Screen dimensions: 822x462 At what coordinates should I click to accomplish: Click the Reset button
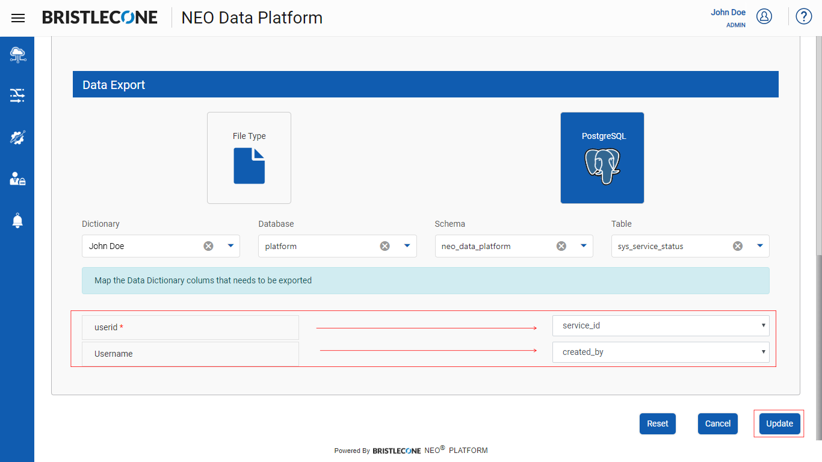point(658,423)
